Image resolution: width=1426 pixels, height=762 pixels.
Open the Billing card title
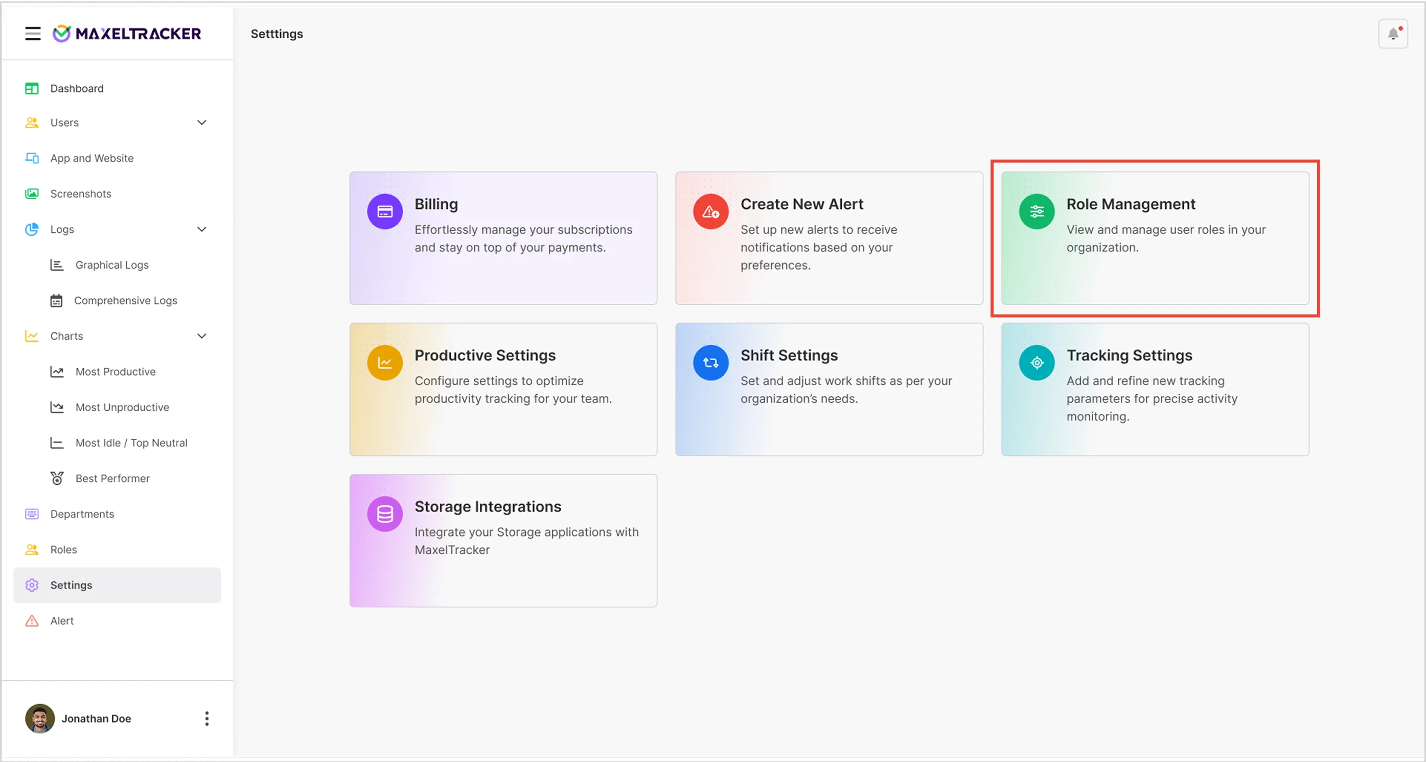(x=436, y=204)
